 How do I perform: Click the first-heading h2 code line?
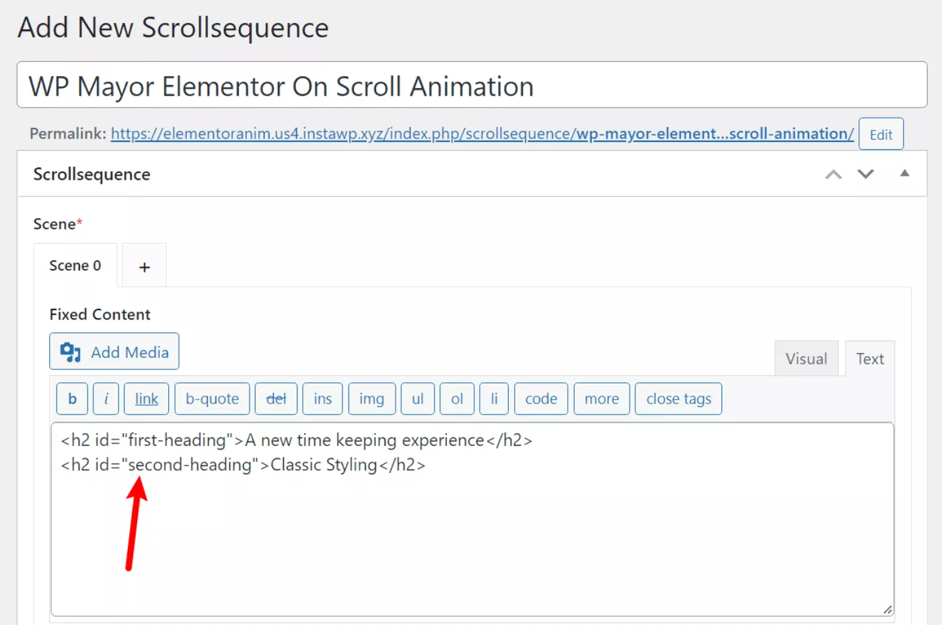297,440
